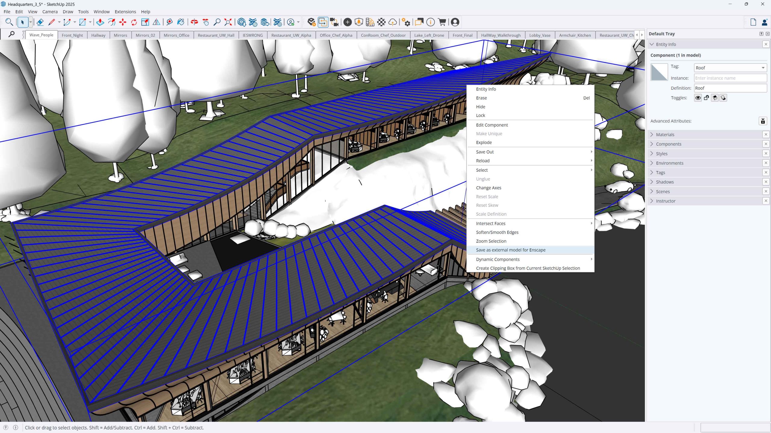This screenshot has height=433, width=771.
Task: Activate the Rotate tool
Action: tap(133, 22)
